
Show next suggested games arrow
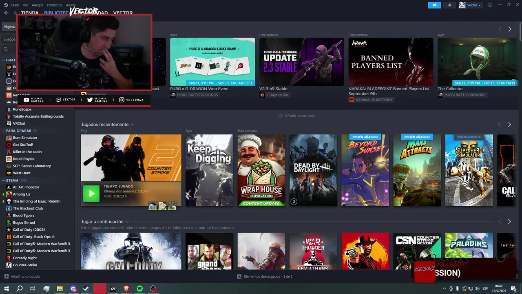[x=509, y=222]
